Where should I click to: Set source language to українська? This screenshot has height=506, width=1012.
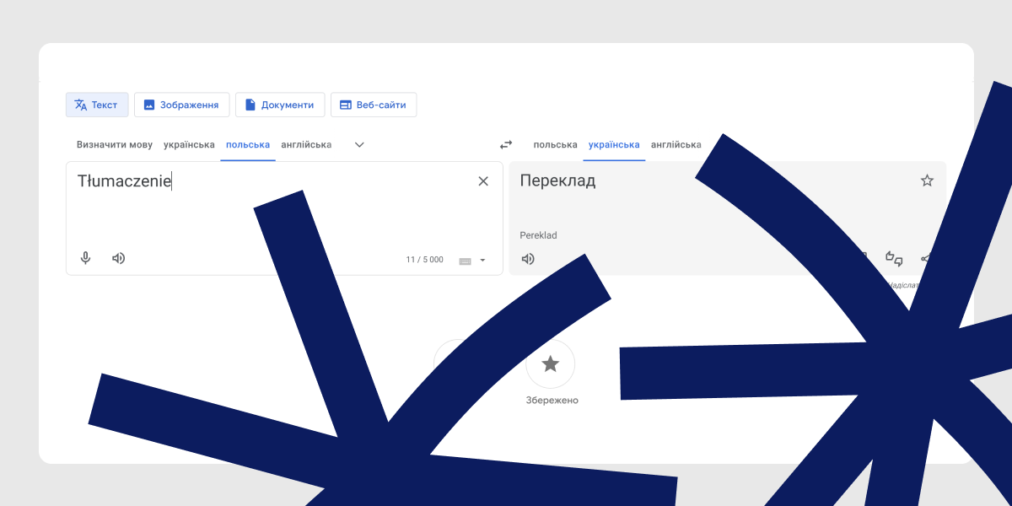tap(189, 145)
